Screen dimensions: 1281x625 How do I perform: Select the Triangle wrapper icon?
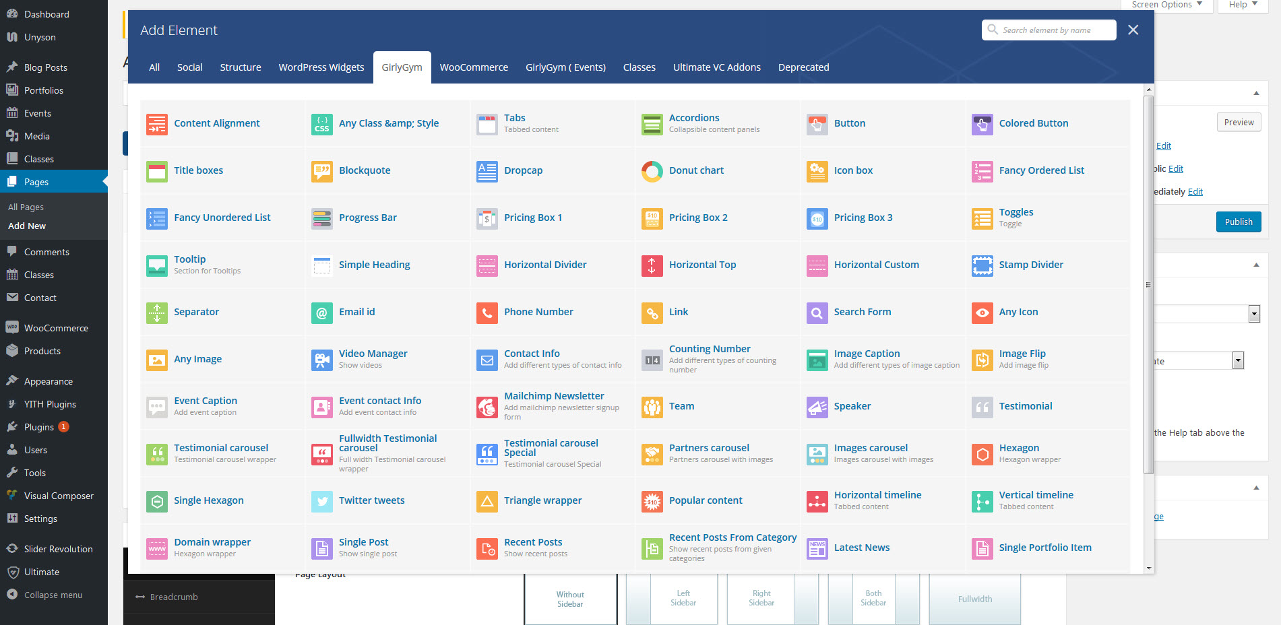click(487, 501)
